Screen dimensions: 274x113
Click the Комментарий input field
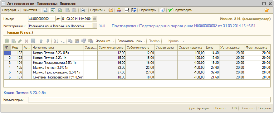tap(149, 100)
